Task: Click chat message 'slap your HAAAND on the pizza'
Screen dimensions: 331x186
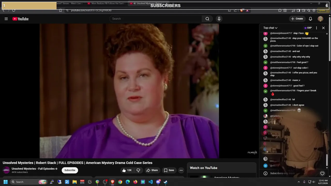Action: (x=294, y=40)
